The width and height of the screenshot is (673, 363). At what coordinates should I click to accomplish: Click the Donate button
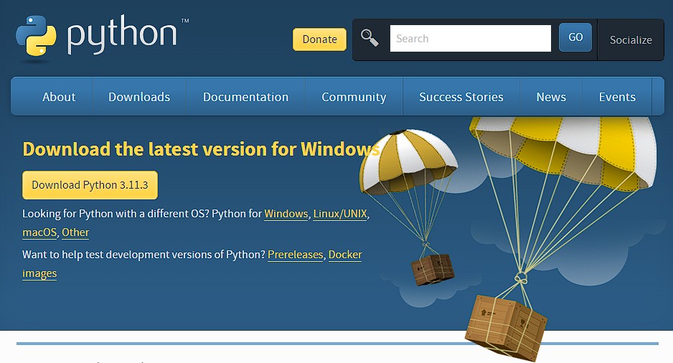tap(320, 39)
